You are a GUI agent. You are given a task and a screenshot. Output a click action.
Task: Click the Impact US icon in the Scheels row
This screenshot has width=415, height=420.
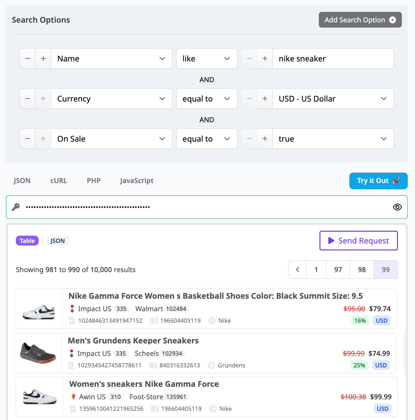click(72, 353)
